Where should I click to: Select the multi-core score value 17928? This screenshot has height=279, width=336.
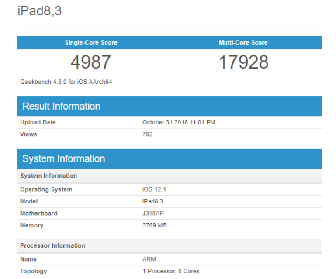pos(243,62)
